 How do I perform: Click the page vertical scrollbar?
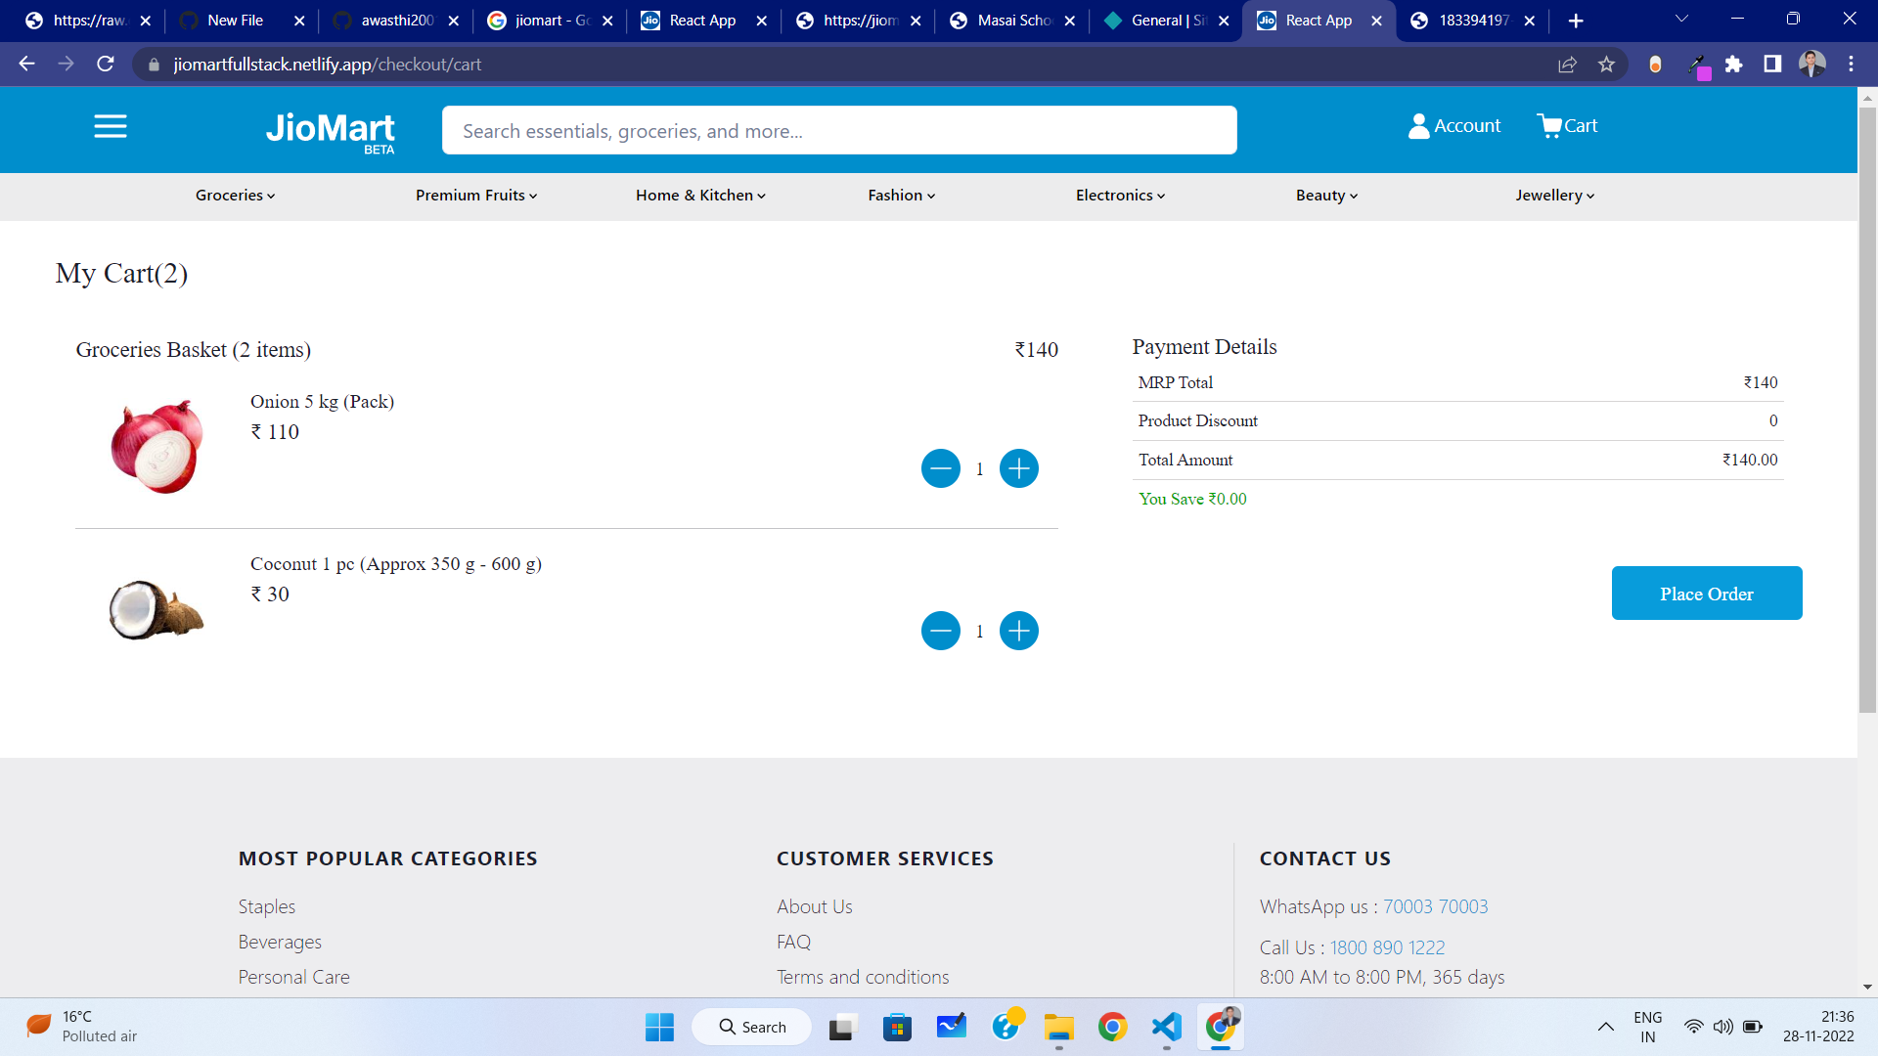pyautogui.click(x=1867, y=409)
